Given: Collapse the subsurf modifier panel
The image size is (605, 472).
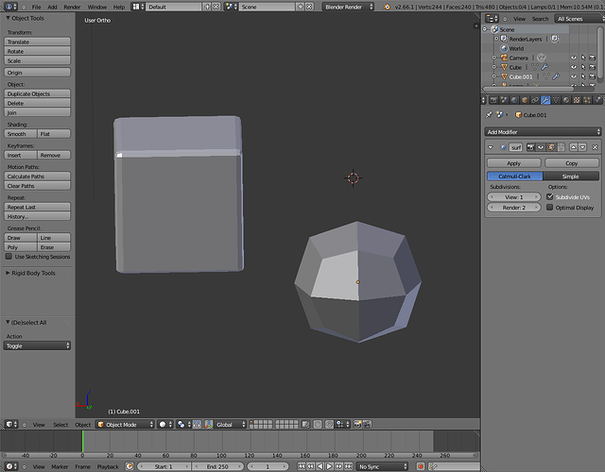Looking at the screenshot, I should 491,147.
